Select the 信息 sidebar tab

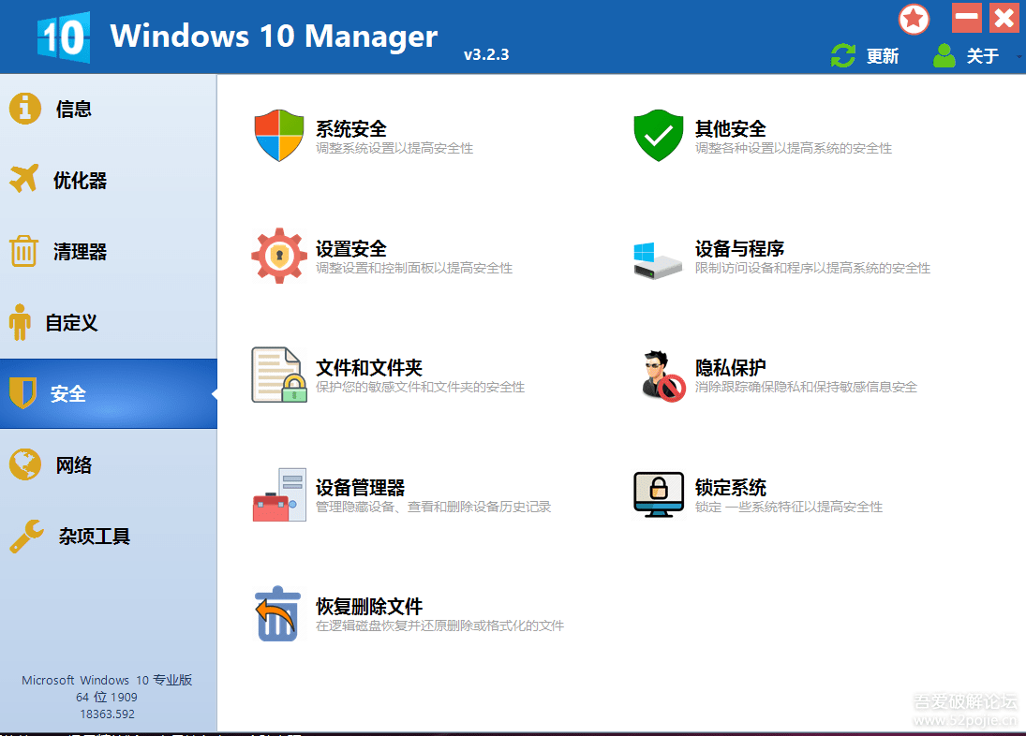click(x=109, y=109)
